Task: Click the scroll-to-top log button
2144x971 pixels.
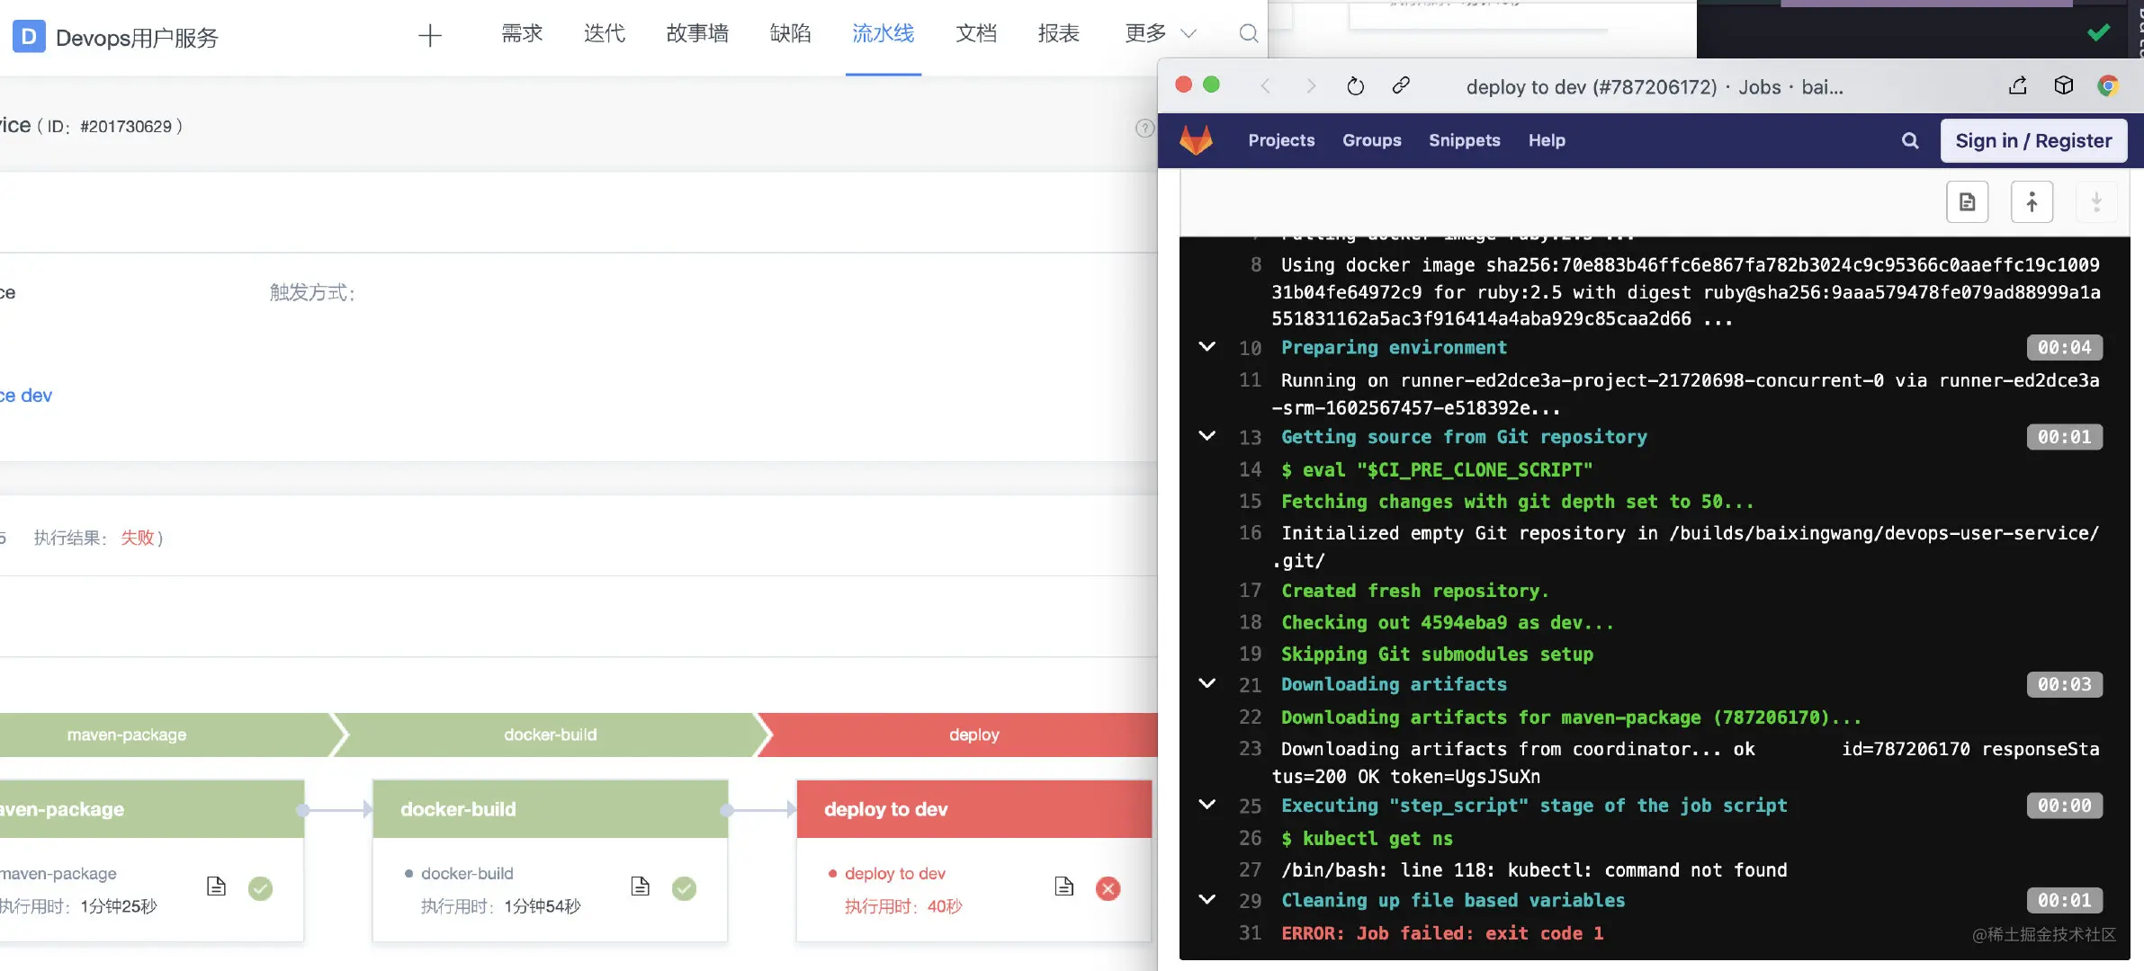Action: pyautogui.click(x=2032, y=202)
